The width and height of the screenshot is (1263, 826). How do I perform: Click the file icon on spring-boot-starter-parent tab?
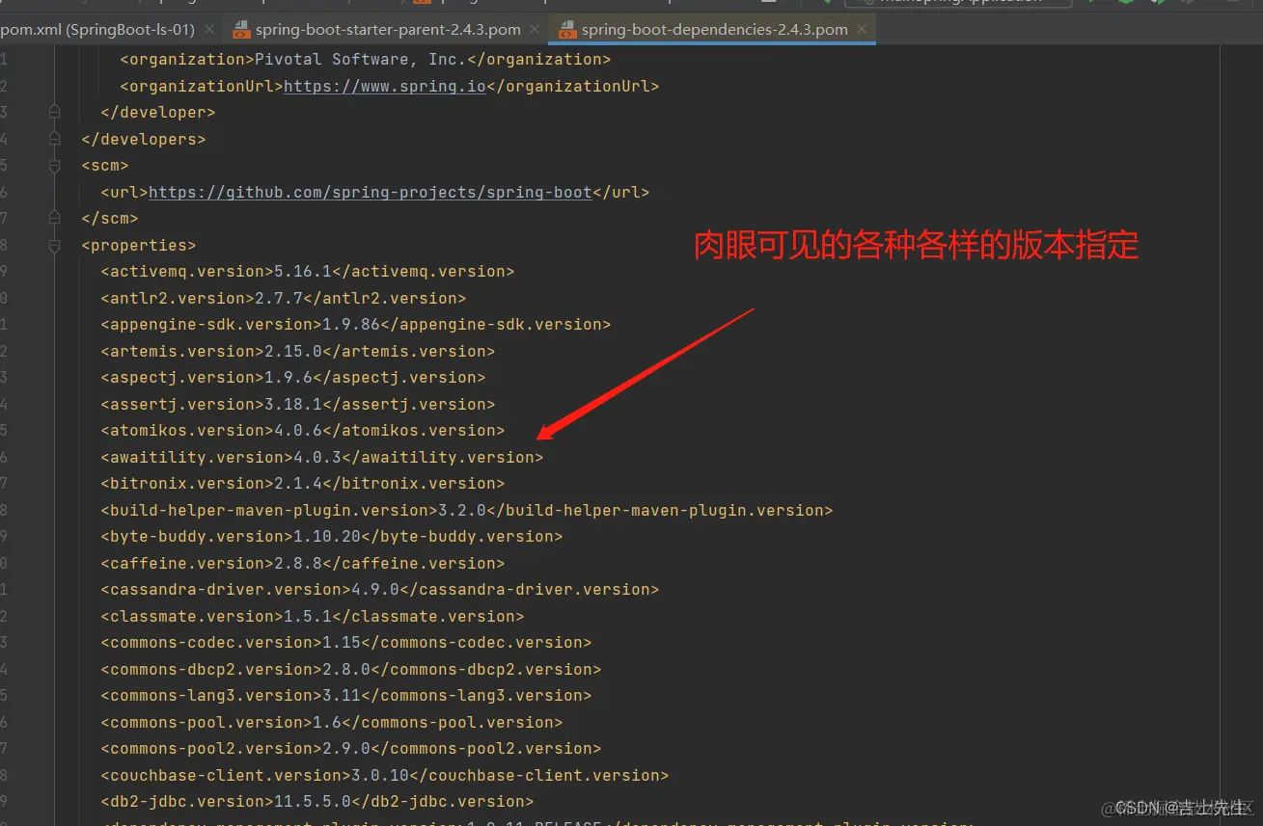(241, 30)
